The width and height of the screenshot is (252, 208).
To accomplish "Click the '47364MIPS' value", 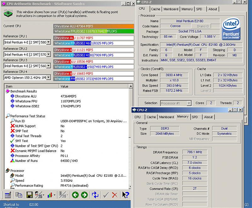I will coord(68,96).
